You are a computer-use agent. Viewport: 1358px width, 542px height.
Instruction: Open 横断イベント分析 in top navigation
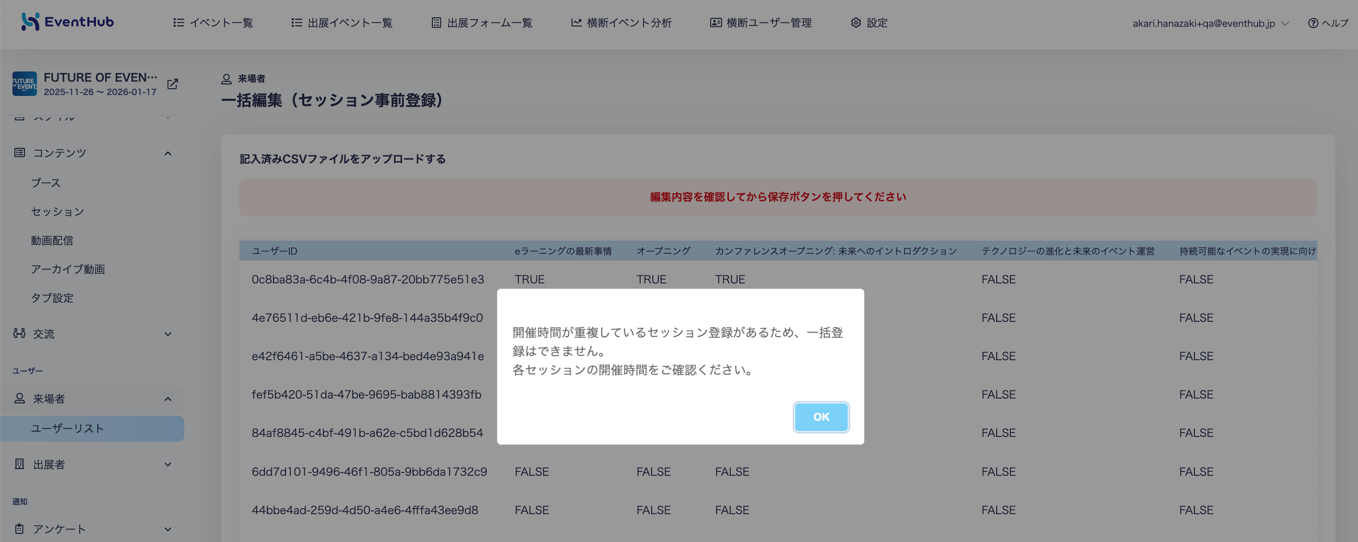pos(621,23)
